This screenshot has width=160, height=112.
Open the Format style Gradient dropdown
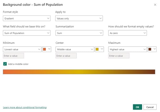(27, 18)
